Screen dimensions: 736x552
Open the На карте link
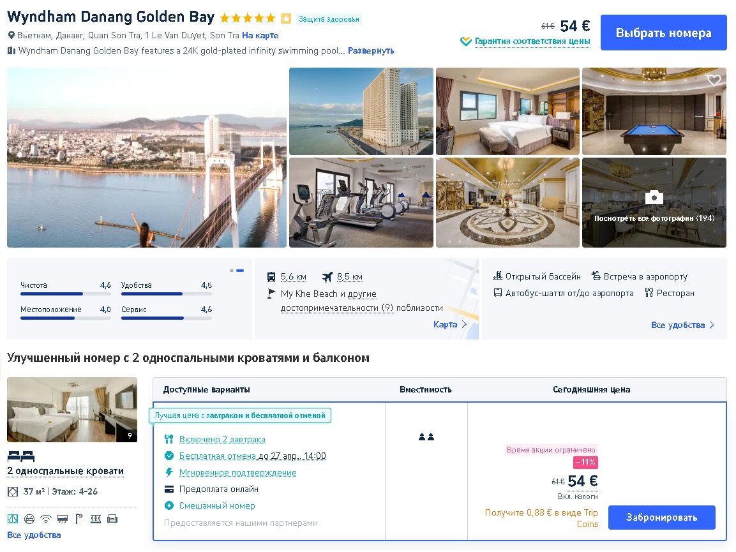click(x=260, y=35)
